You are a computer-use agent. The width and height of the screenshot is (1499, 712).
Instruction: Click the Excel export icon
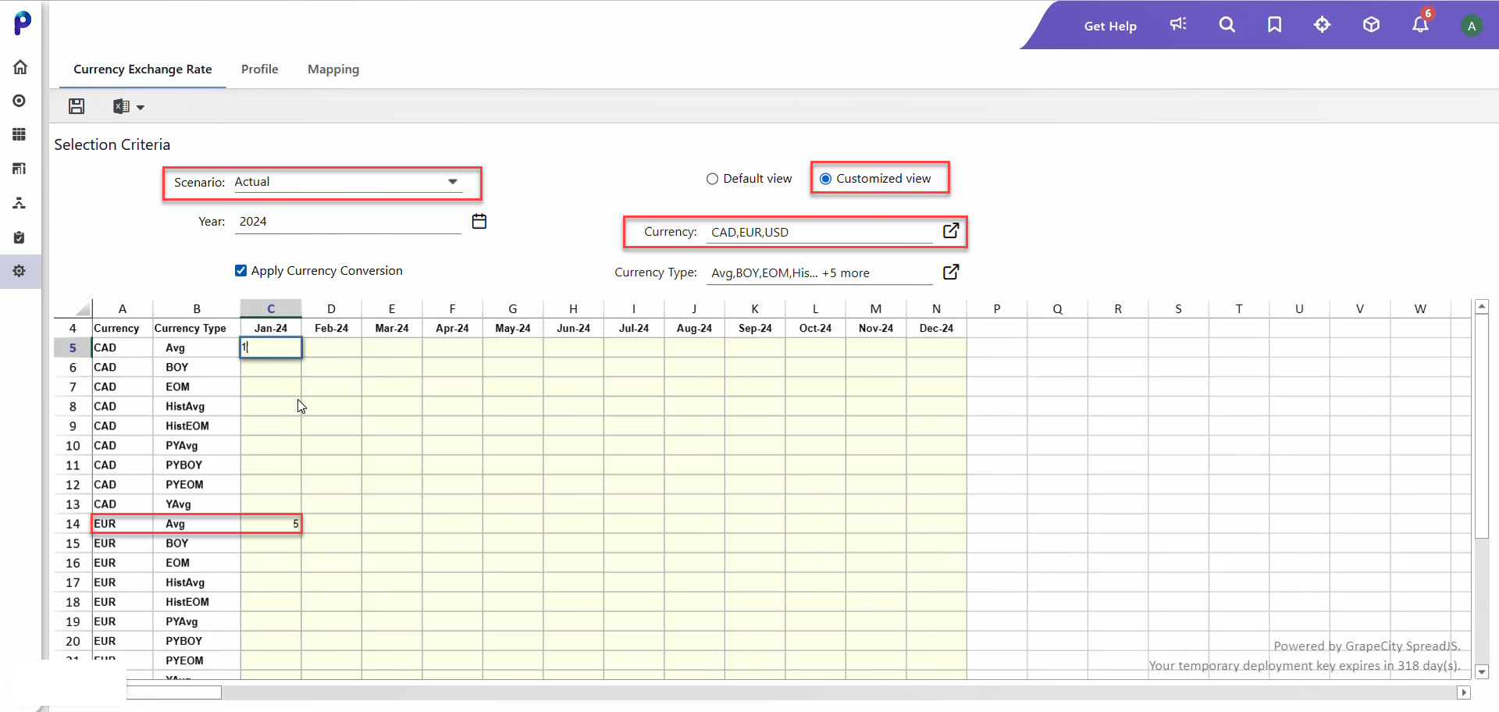121,106
